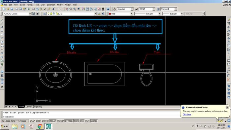Open the Properties palette icon
231x130 pixels.
pyautogui.click(x=83, y=9)
